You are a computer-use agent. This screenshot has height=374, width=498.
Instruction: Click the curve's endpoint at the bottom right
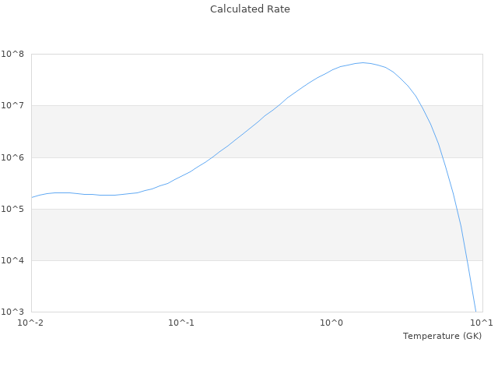475,311
